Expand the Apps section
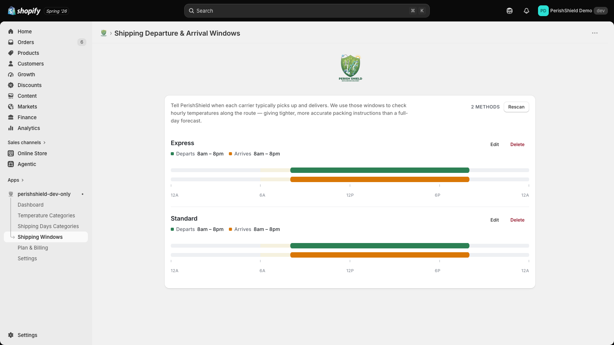 click(x=16, y=180)
